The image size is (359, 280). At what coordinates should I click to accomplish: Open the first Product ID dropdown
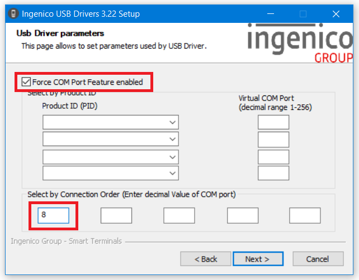point(111,122)
